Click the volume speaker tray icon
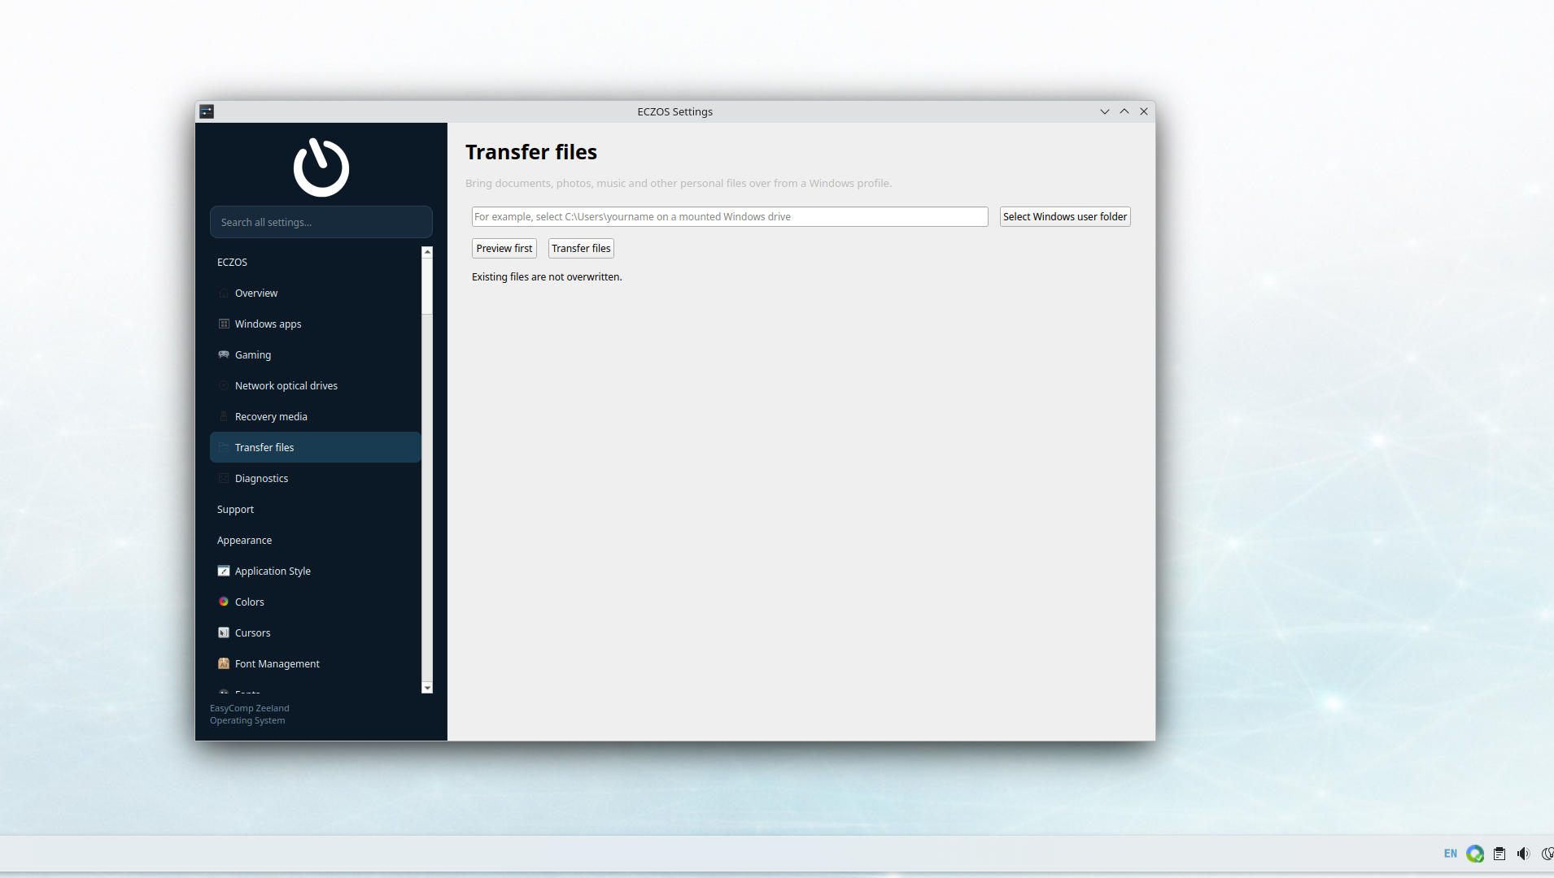 (1523, 854)
